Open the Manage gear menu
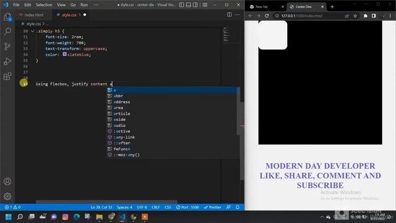 click(7, 196)
